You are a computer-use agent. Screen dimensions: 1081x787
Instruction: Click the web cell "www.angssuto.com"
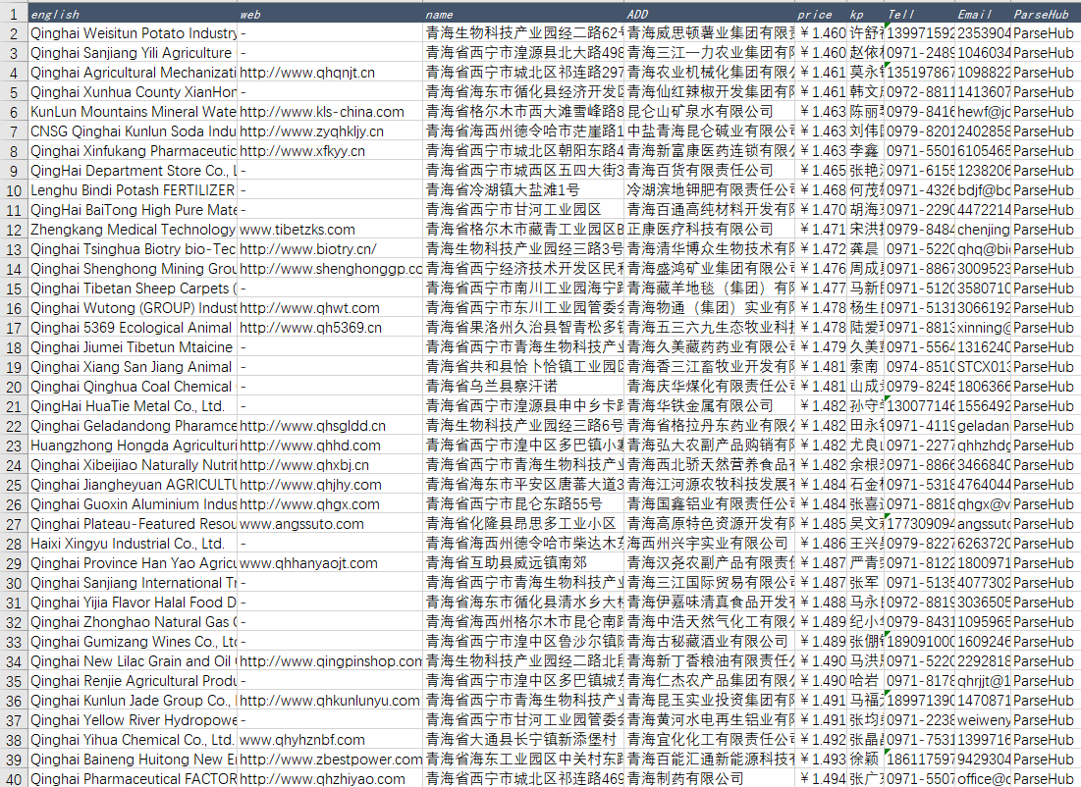330,524
